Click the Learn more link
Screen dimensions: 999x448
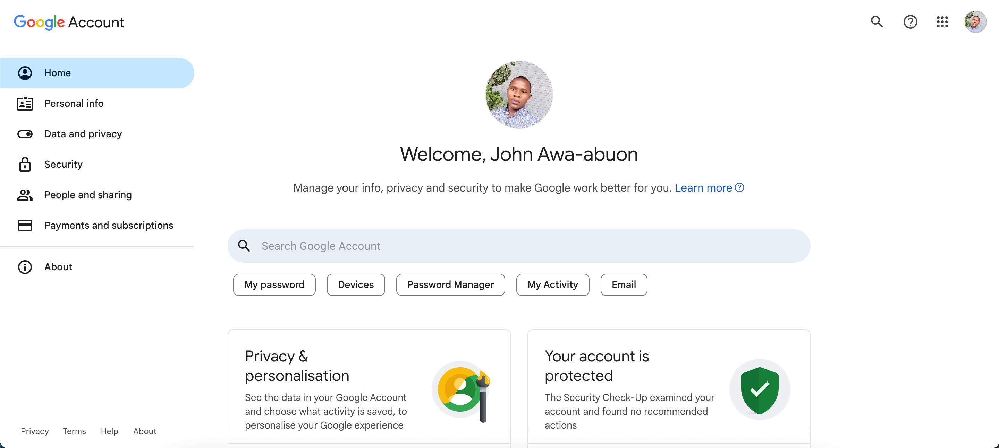703,188
